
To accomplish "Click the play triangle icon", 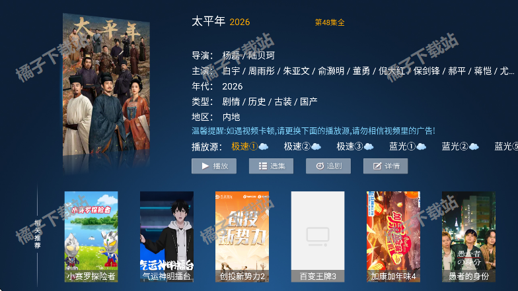I will coord(205,166).
